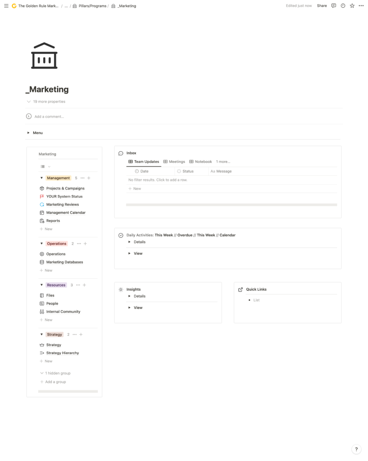Toggle Details under Daily Activities
The image size is (368, 461).
[129, 242]
